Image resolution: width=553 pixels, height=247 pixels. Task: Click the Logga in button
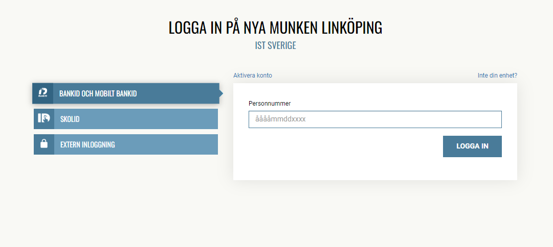[472, 146]
